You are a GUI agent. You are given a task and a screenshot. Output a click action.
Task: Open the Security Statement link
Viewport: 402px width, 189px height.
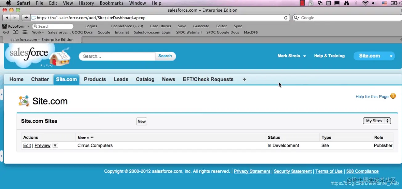coord(293,171)
